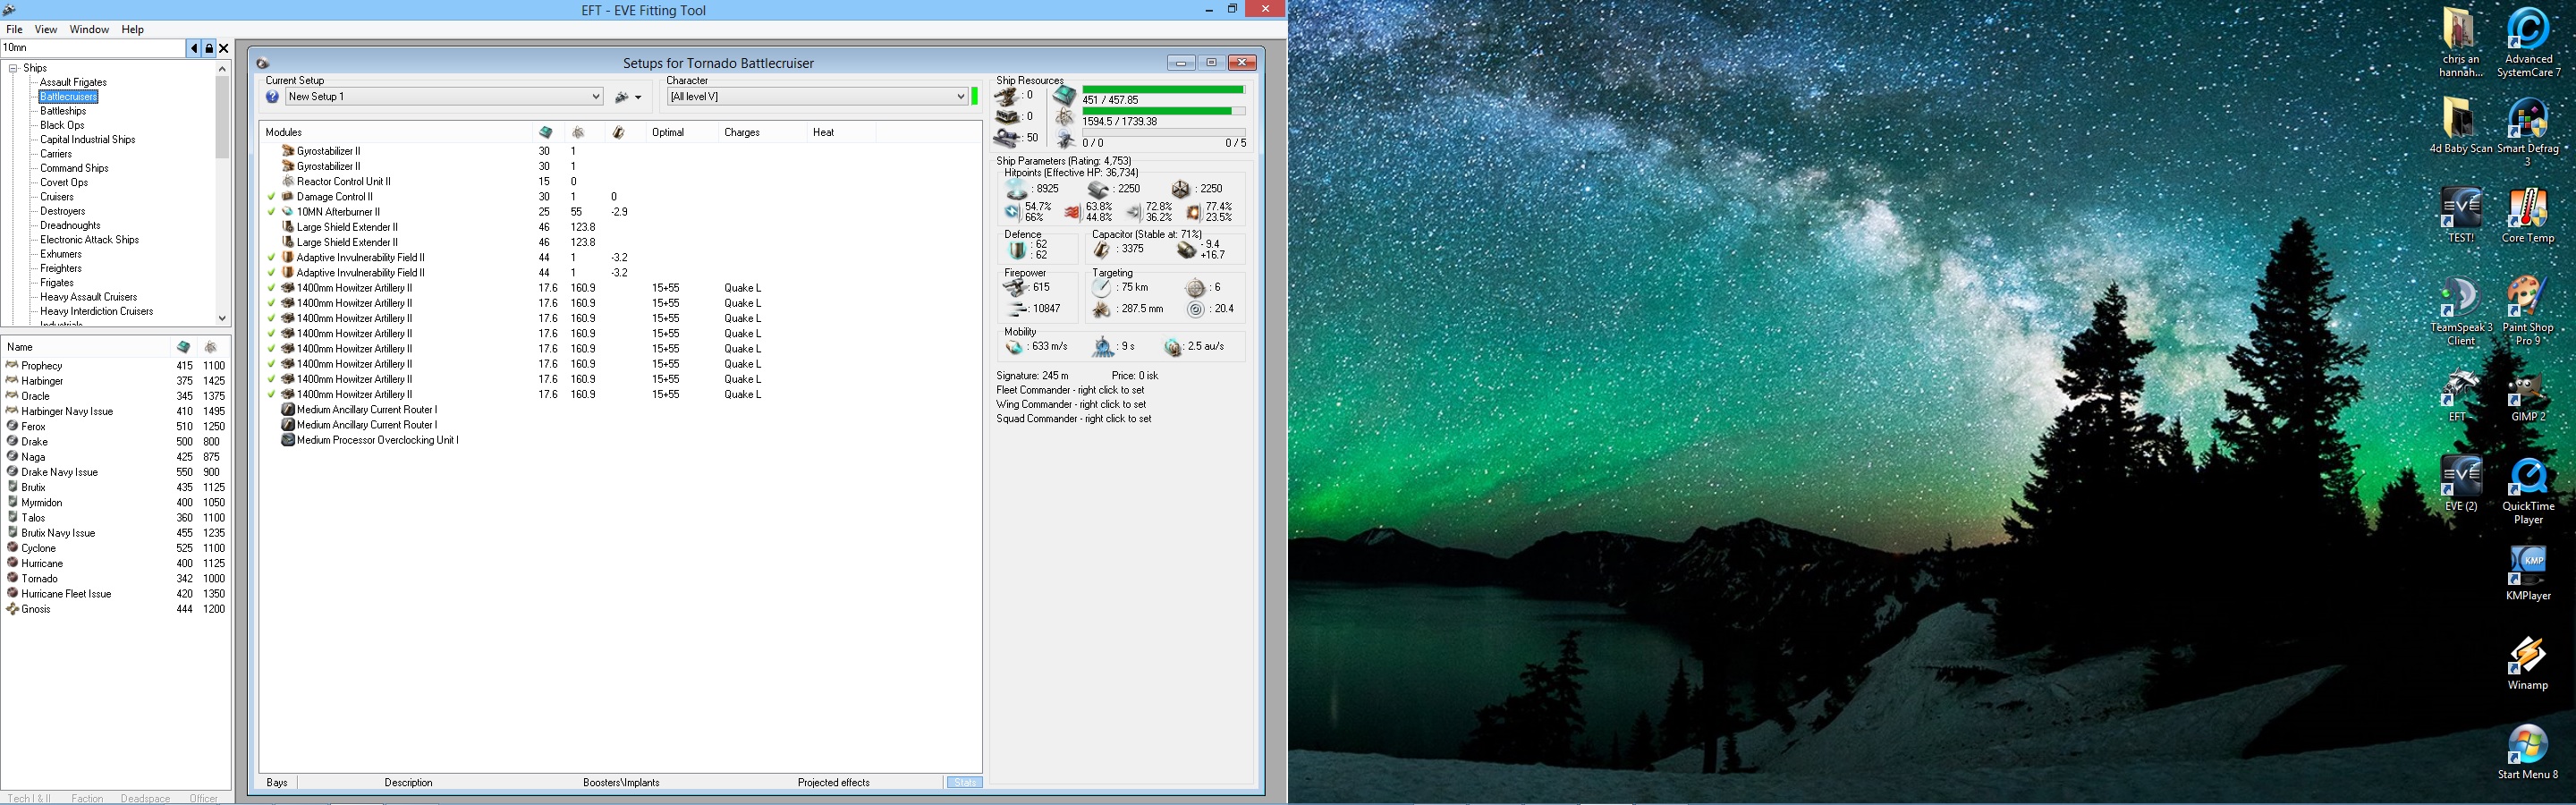
Task: Click the Medium Processor Overclocking Unit I rig icon
Action: pos(288,440)
